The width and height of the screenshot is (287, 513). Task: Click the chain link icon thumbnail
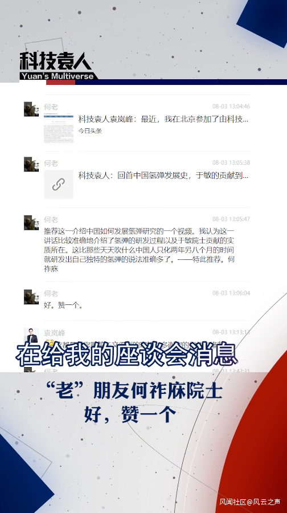point(59,184)
